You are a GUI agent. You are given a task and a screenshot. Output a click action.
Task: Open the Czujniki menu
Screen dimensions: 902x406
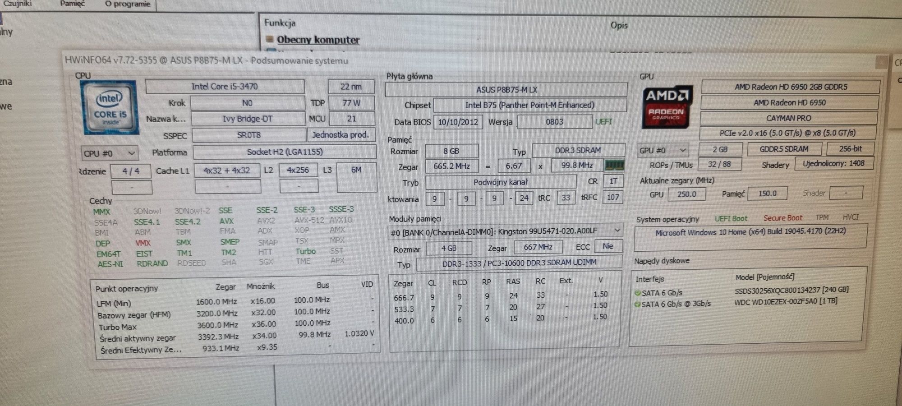point(18,4)
